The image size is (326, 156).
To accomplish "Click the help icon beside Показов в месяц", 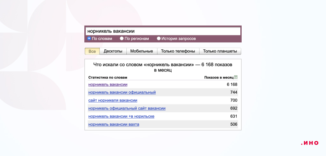I will pyautogui.click(x=236, y=77).
